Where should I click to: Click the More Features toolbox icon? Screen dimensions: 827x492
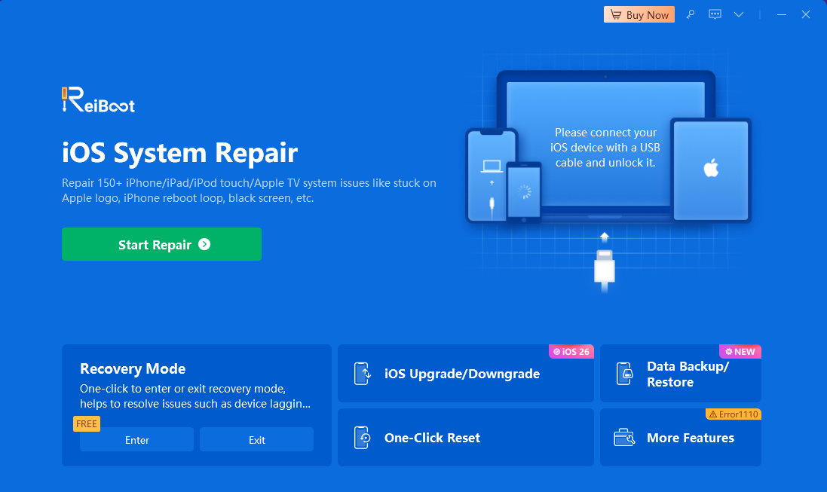[x=624, y=438]
